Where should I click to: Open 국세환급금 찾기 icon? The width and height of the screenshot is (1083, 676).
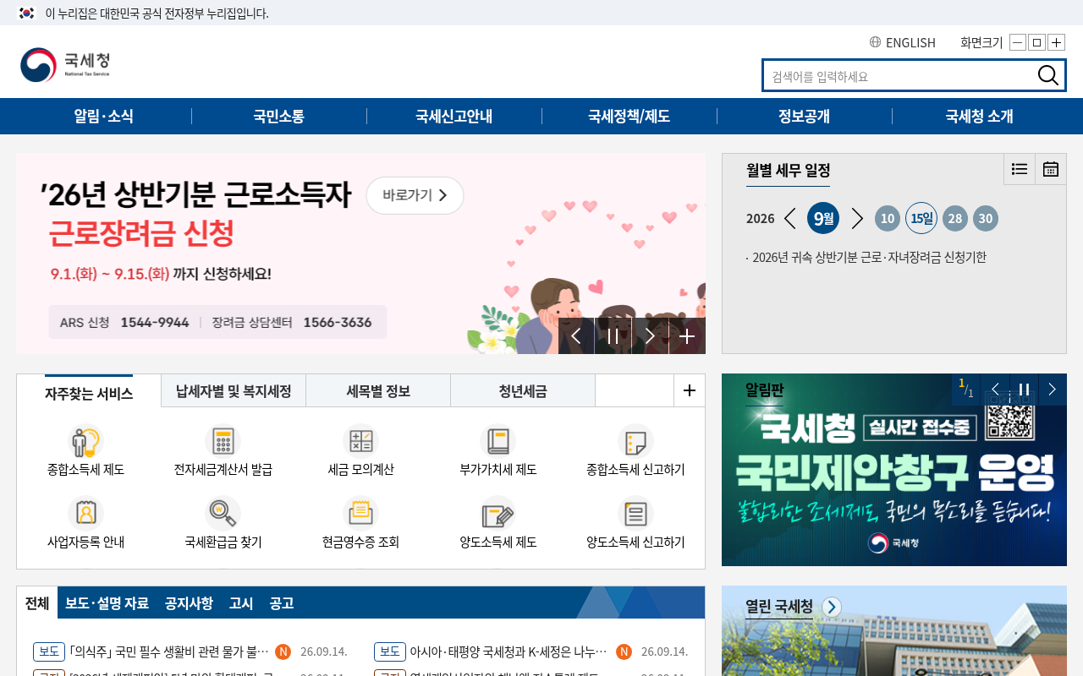pyautogui.click(x=223, y=513)
